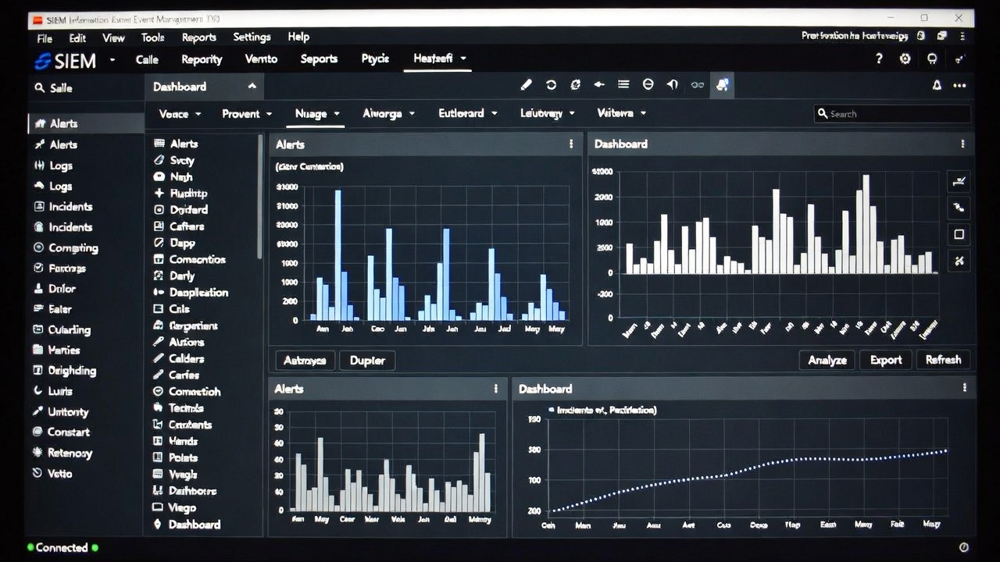Click the Export button

point(885,360)
